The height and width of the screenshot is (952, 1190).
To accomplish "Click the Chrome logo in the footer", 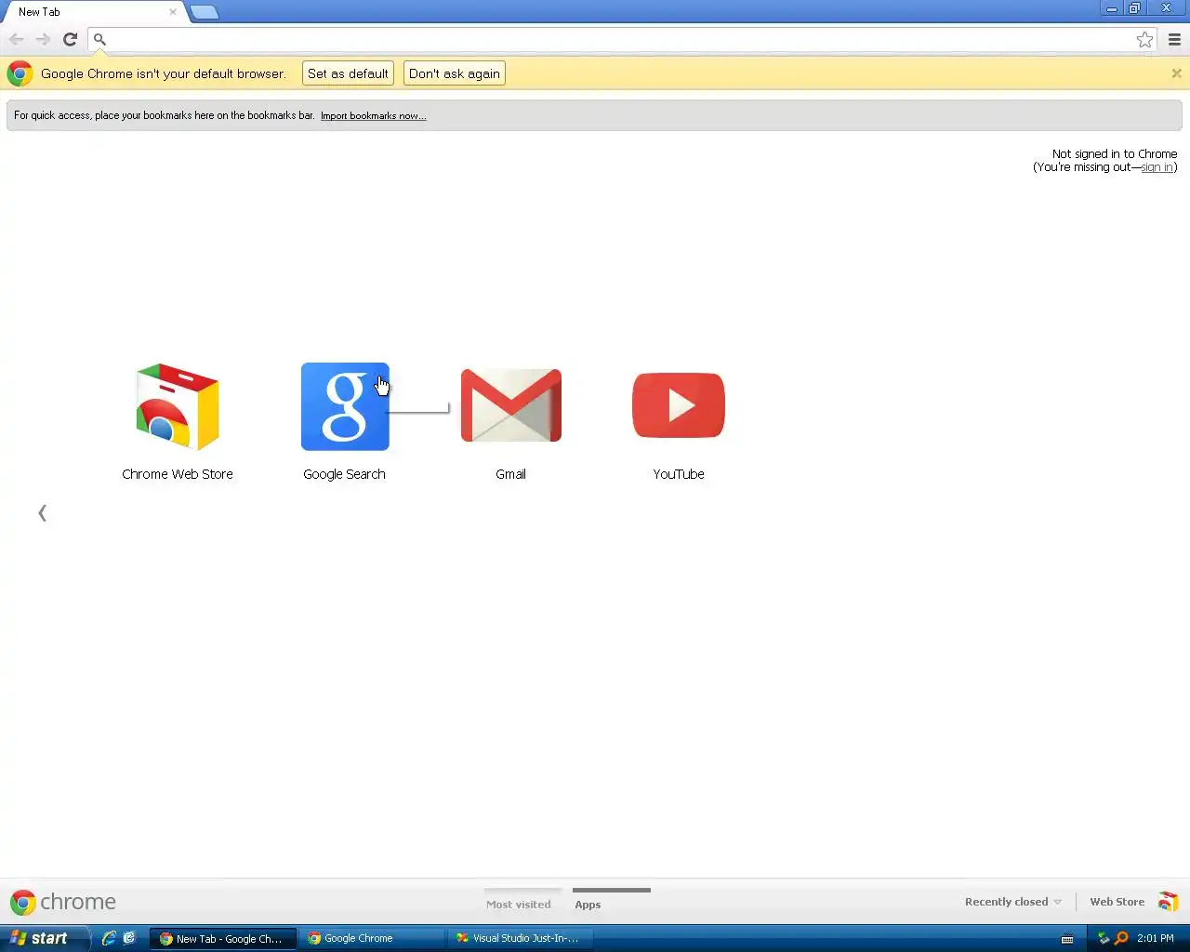I will click(x=22, y=903).
